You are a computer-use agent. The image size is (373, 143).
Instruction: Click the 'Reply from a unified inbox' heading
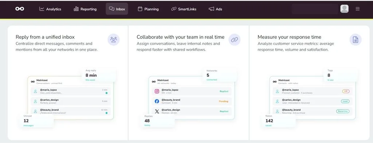(45, 37)
